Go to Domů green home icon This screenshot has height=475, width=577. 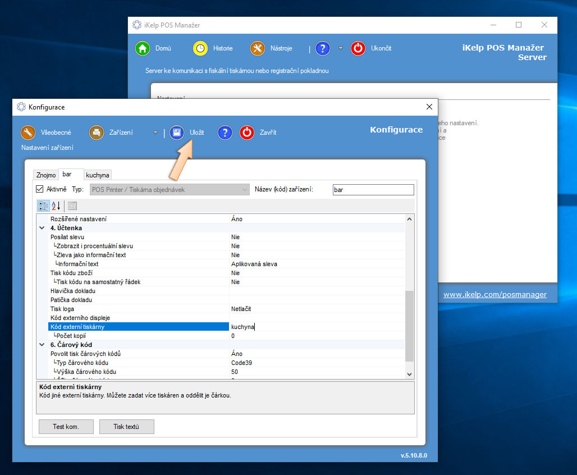pos(143,48)
